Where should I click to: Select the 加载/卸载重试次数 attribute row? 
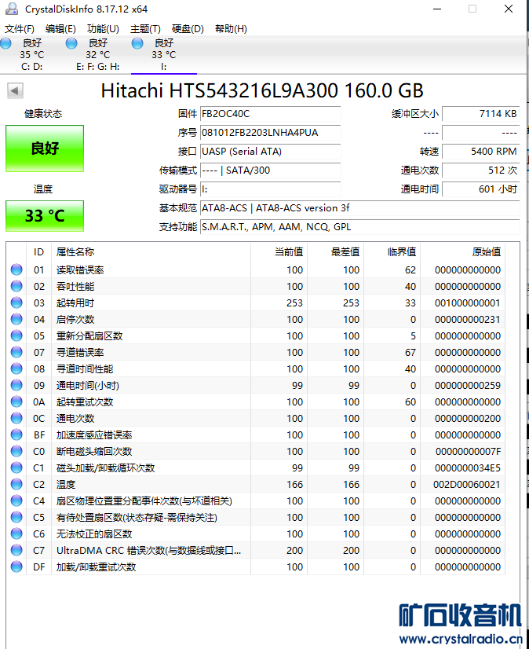[x=256, y=566]
